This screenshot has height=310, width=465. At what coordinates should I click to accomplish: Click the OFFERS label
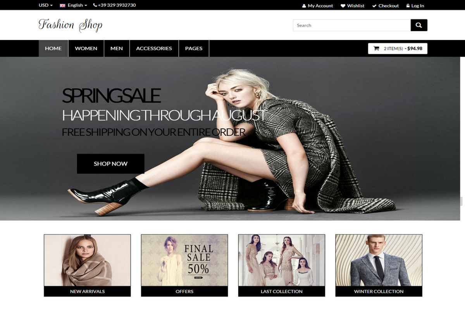click(184, 291)
